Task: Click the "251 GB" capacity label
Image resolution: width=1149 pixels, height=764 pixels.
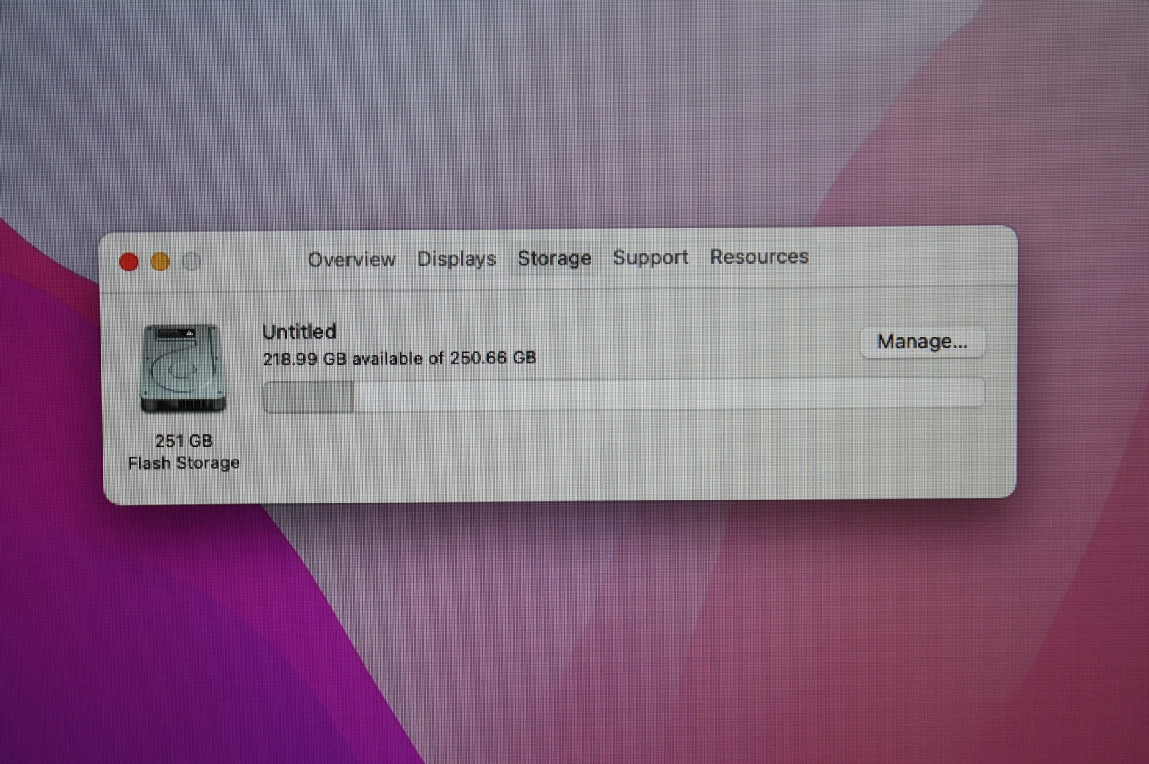Action: click(184, 441)
